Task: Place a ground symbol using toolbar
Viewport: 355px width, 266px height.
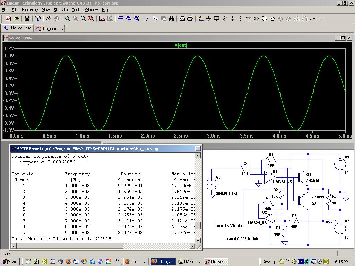Action: [x=209, y=19]
